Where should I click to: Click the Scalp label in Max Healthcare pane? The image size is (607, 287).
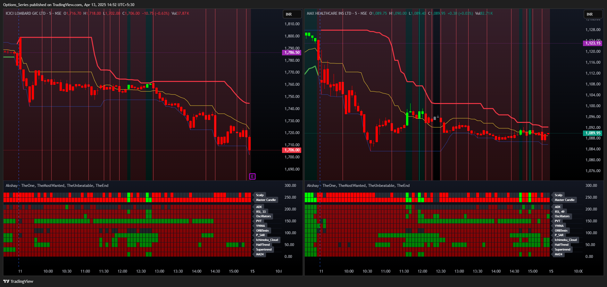558,195
